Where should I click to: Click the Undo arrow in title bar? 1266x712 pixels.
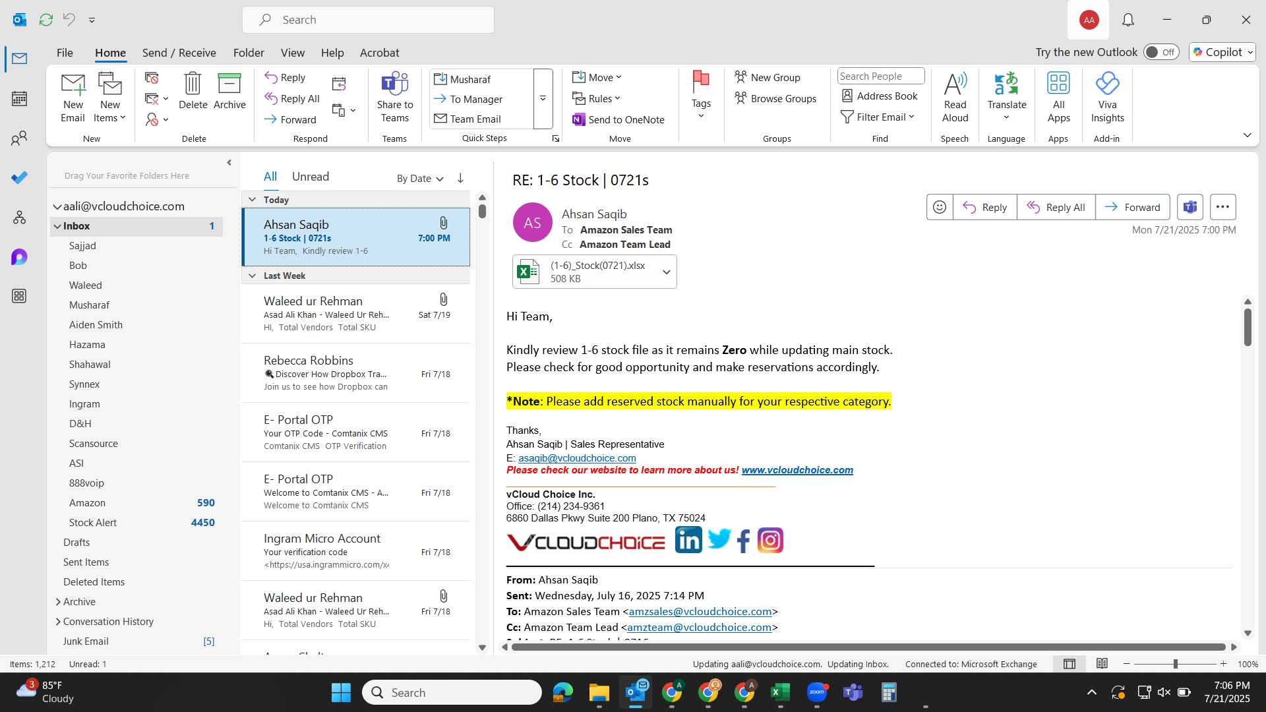click(x=69, y=20)
